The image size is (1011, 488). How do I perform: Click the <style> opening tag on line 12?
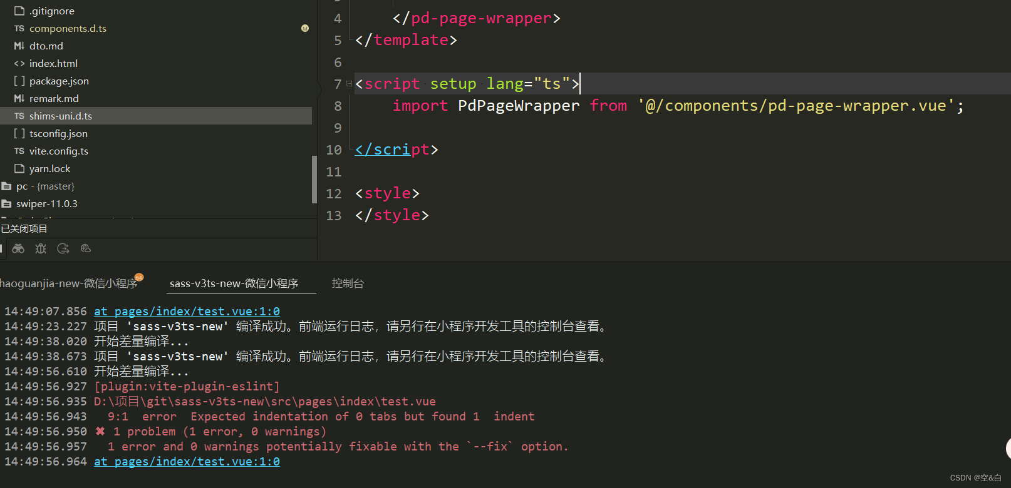click(387, 193)
